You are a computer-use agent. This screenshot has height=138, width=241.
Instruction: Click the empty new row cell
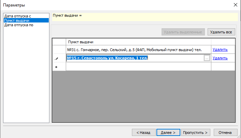click(138, 67)
